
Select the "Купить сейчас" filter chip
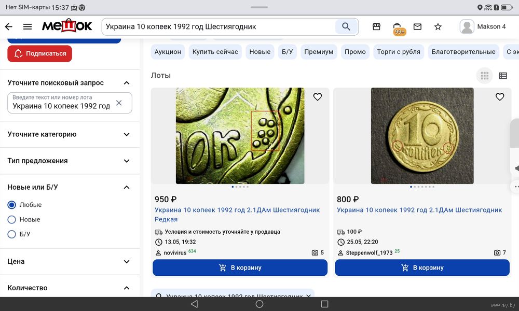click(215, 52)
